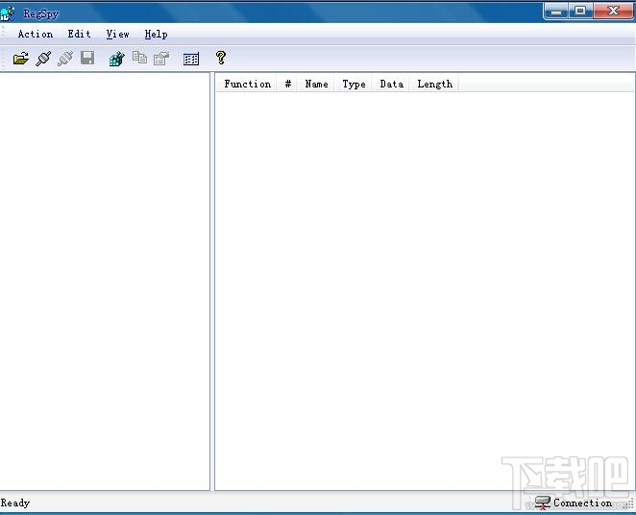Click inside the empty left tree pane
636x515 pixels.
point(105,282)
